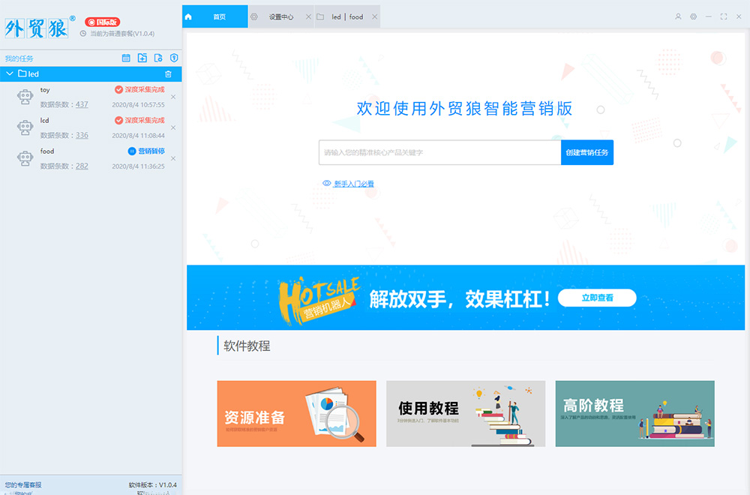Open the 新手入门必看 link
The width and height of the screenshot is (750, 495).
click(x=354, y=184)
